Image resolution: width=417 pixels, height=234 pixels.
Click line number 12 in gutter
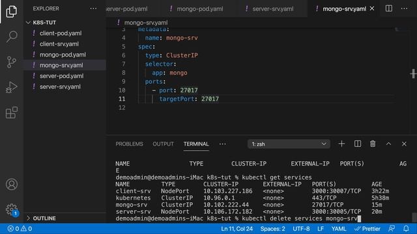click(x=122, y=107)
